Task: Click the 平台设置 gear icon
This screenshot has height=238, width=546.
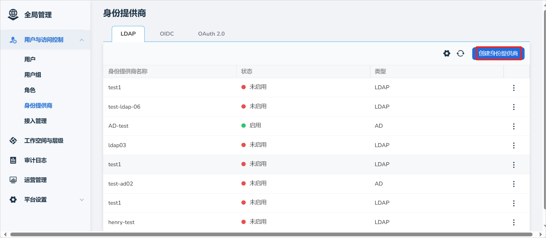Action: pos(13,200)
